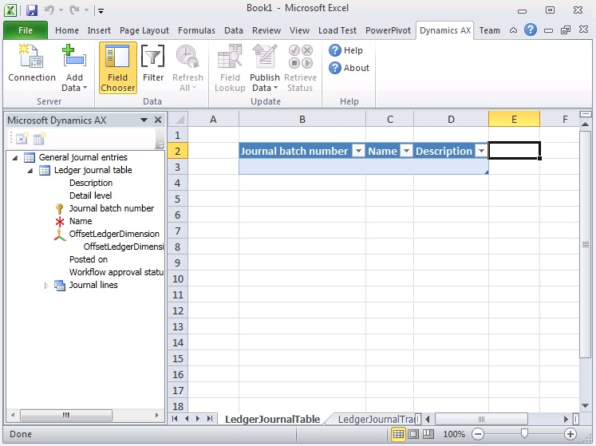Click the Excel application icon
Image resolution: width=596 pixels, height=446 pixels.
coord(10,10)
